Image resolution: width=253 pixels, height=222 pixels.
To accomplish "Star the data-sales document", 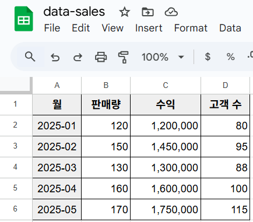I will pos(124,12).
